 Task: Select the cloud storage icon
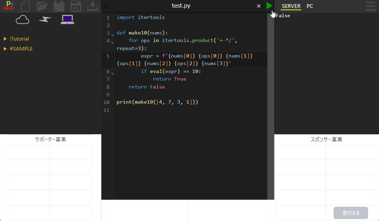22,20
